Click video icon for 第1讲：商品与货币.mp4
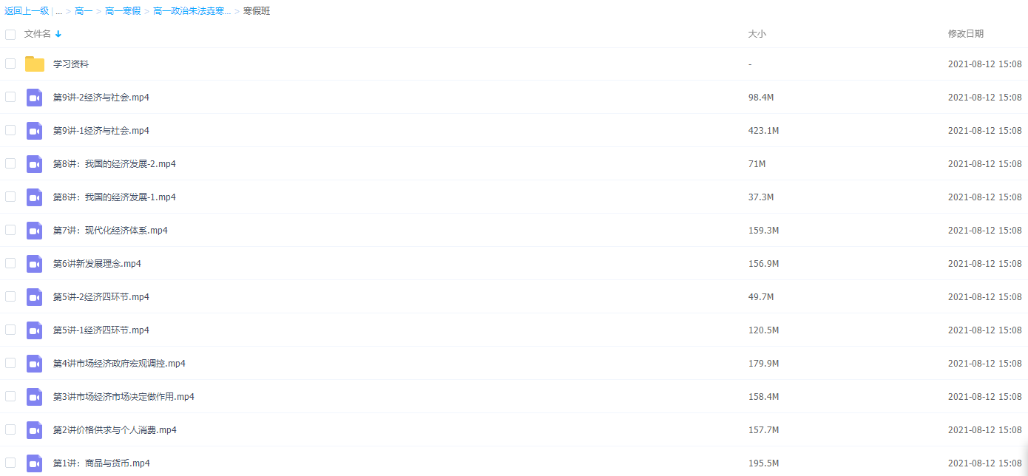The height and width of the screenshot is (476, 1028). pyautogui.click(x=35, y=463)
